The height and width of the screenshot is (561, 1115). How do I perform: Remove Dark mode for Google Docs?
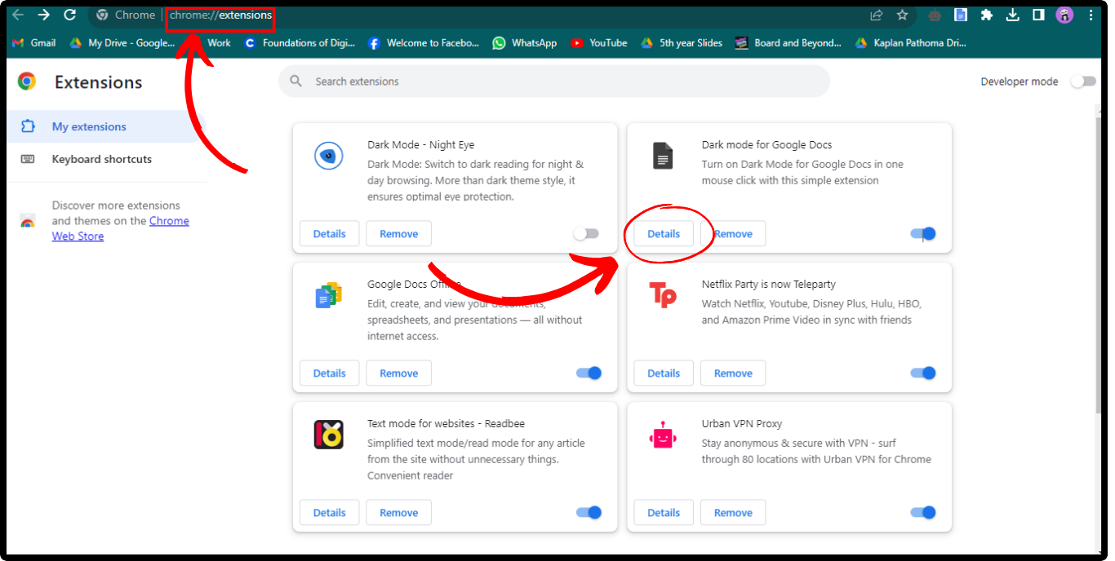pyautogui.click(x=733, y=234)
